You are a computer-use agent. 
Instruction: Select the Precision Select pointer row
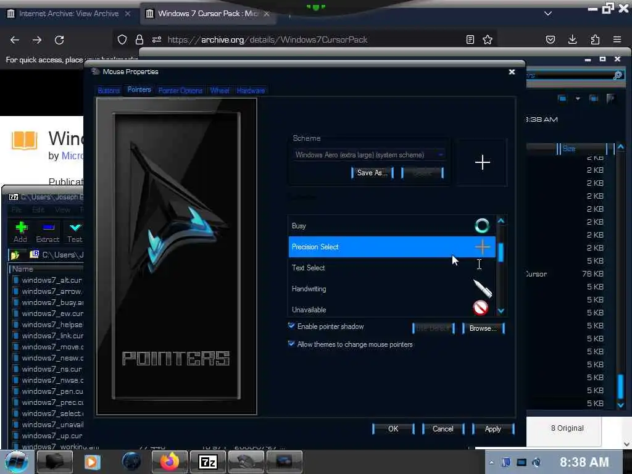pos(392,247)
